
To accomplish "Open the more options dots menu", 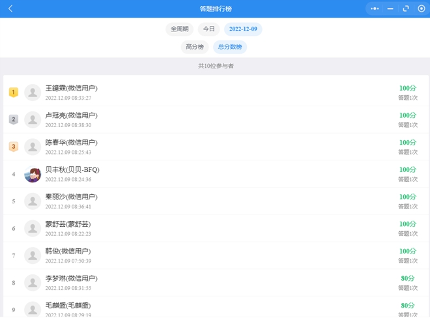I will (374, 8).
